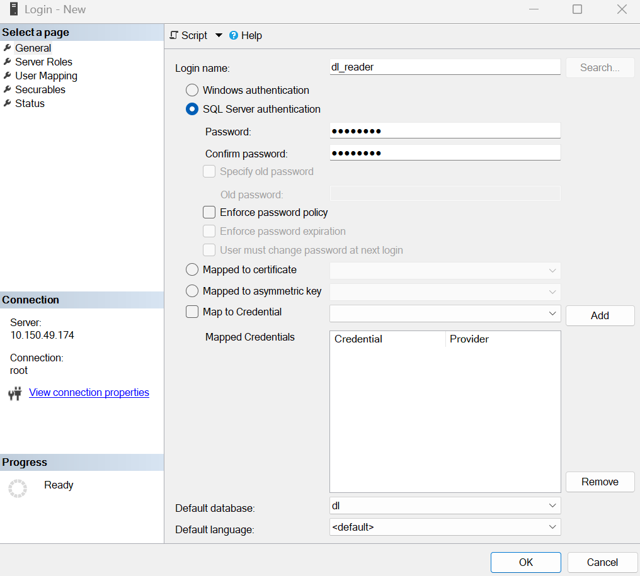The height and width of the screenshot is (576, 640).
Task: Select Windows authentication
Action: click(x=192, y=90)
